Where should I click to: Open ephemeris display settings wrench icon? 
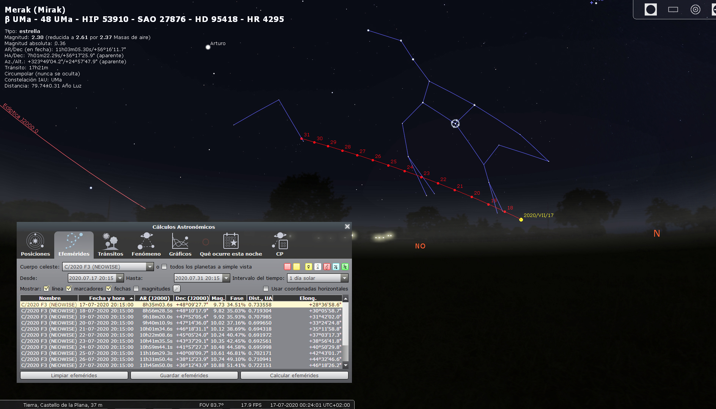177,289
